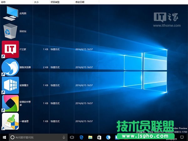Viewport: 188px width, 141px height.
Task: Select the 回收站 Recycle Bin icon
Action: pos(10,31)
